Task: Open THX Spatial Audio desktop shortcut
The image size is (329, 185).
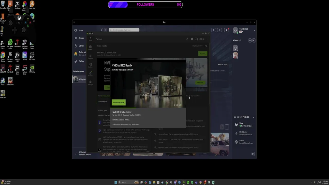Action: (10, 44)
